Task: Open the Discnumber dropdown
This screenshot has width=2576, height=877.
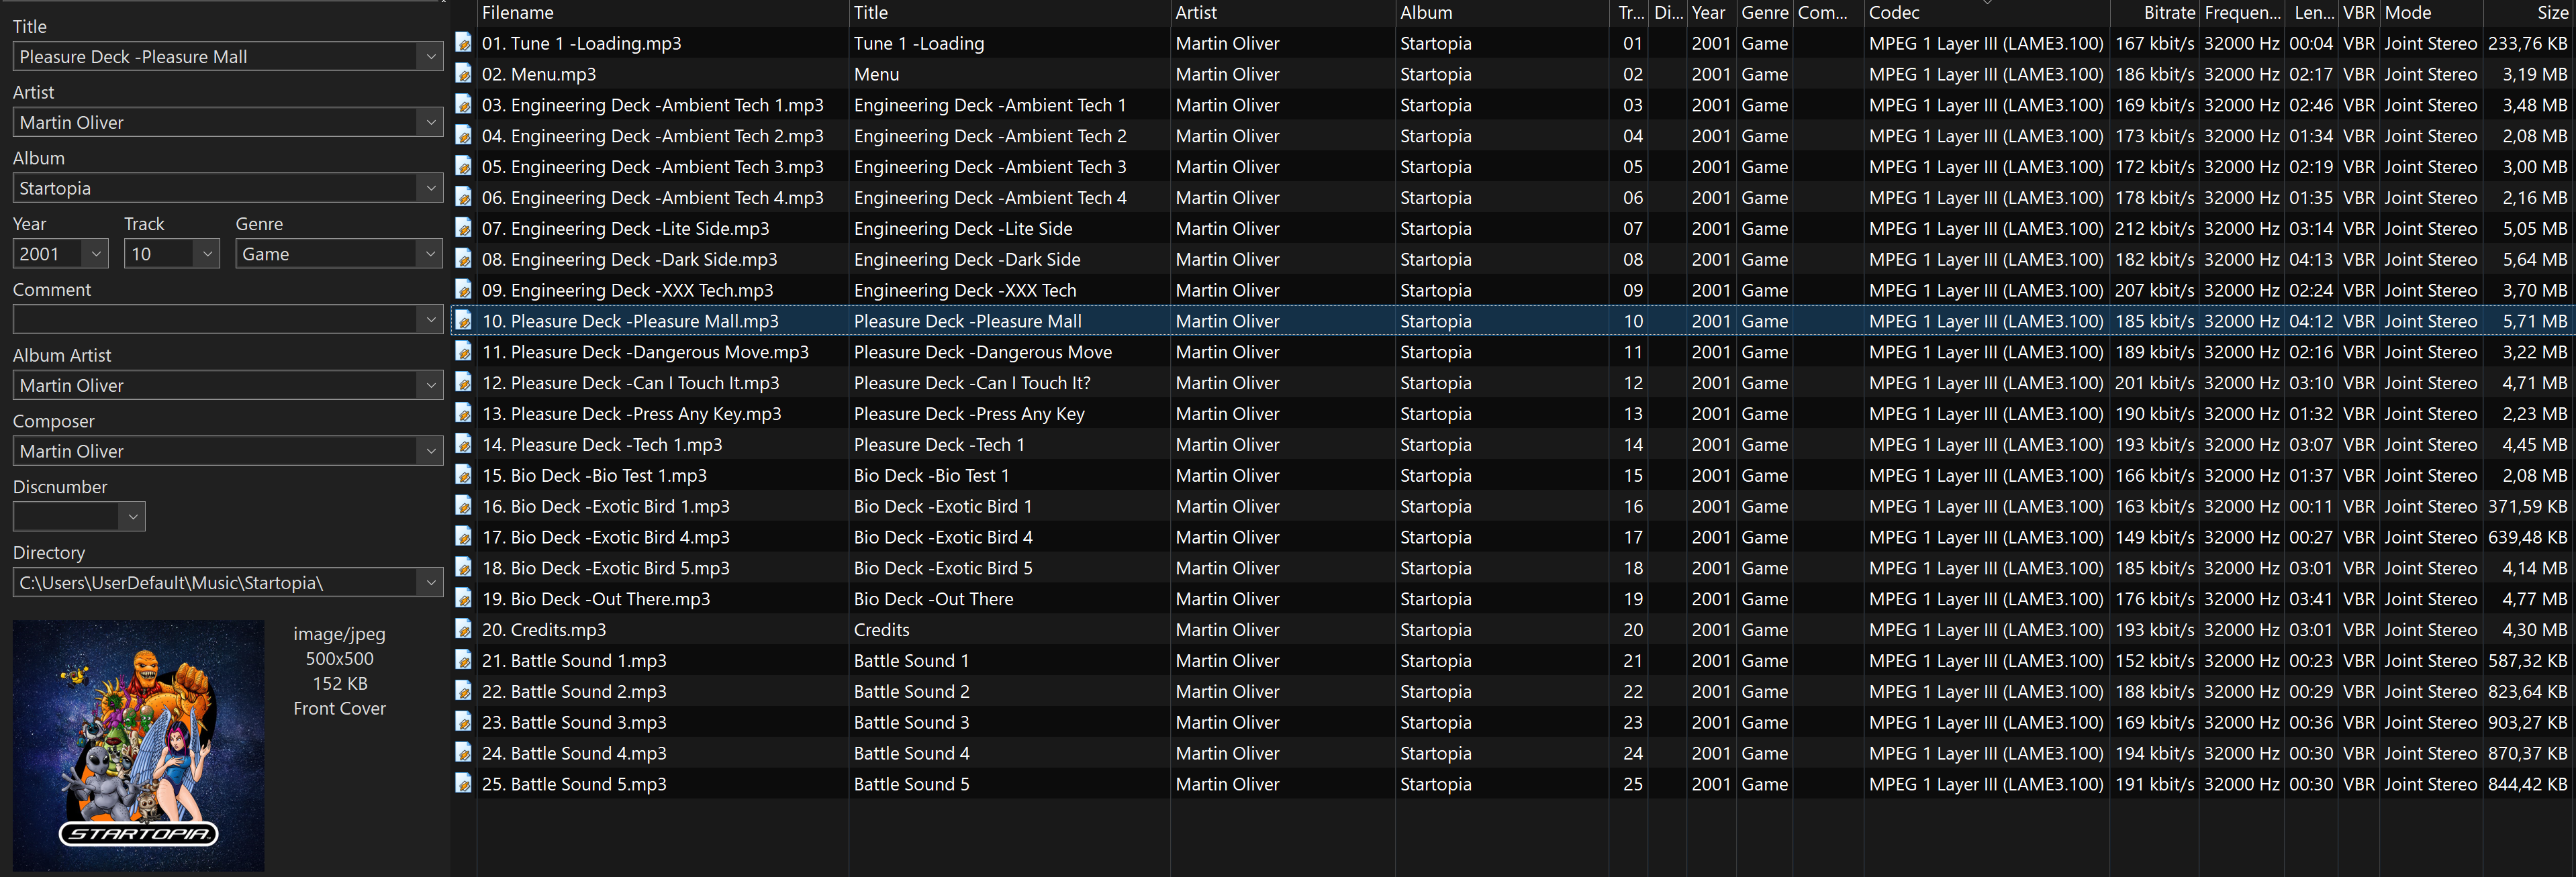Action: [x=133, y=517]
